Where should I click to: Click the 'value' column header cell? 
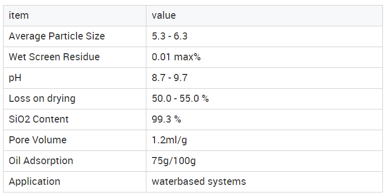point(264,16)
